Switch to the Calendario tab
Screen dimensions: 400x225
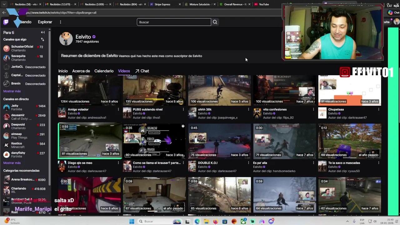(x=104, y=71)
